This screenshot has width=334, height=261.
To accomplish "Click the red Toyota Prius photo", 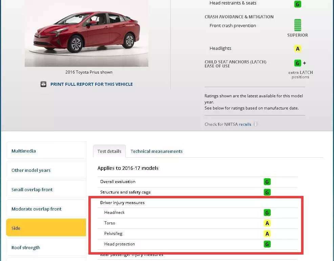I will (86, 32).
